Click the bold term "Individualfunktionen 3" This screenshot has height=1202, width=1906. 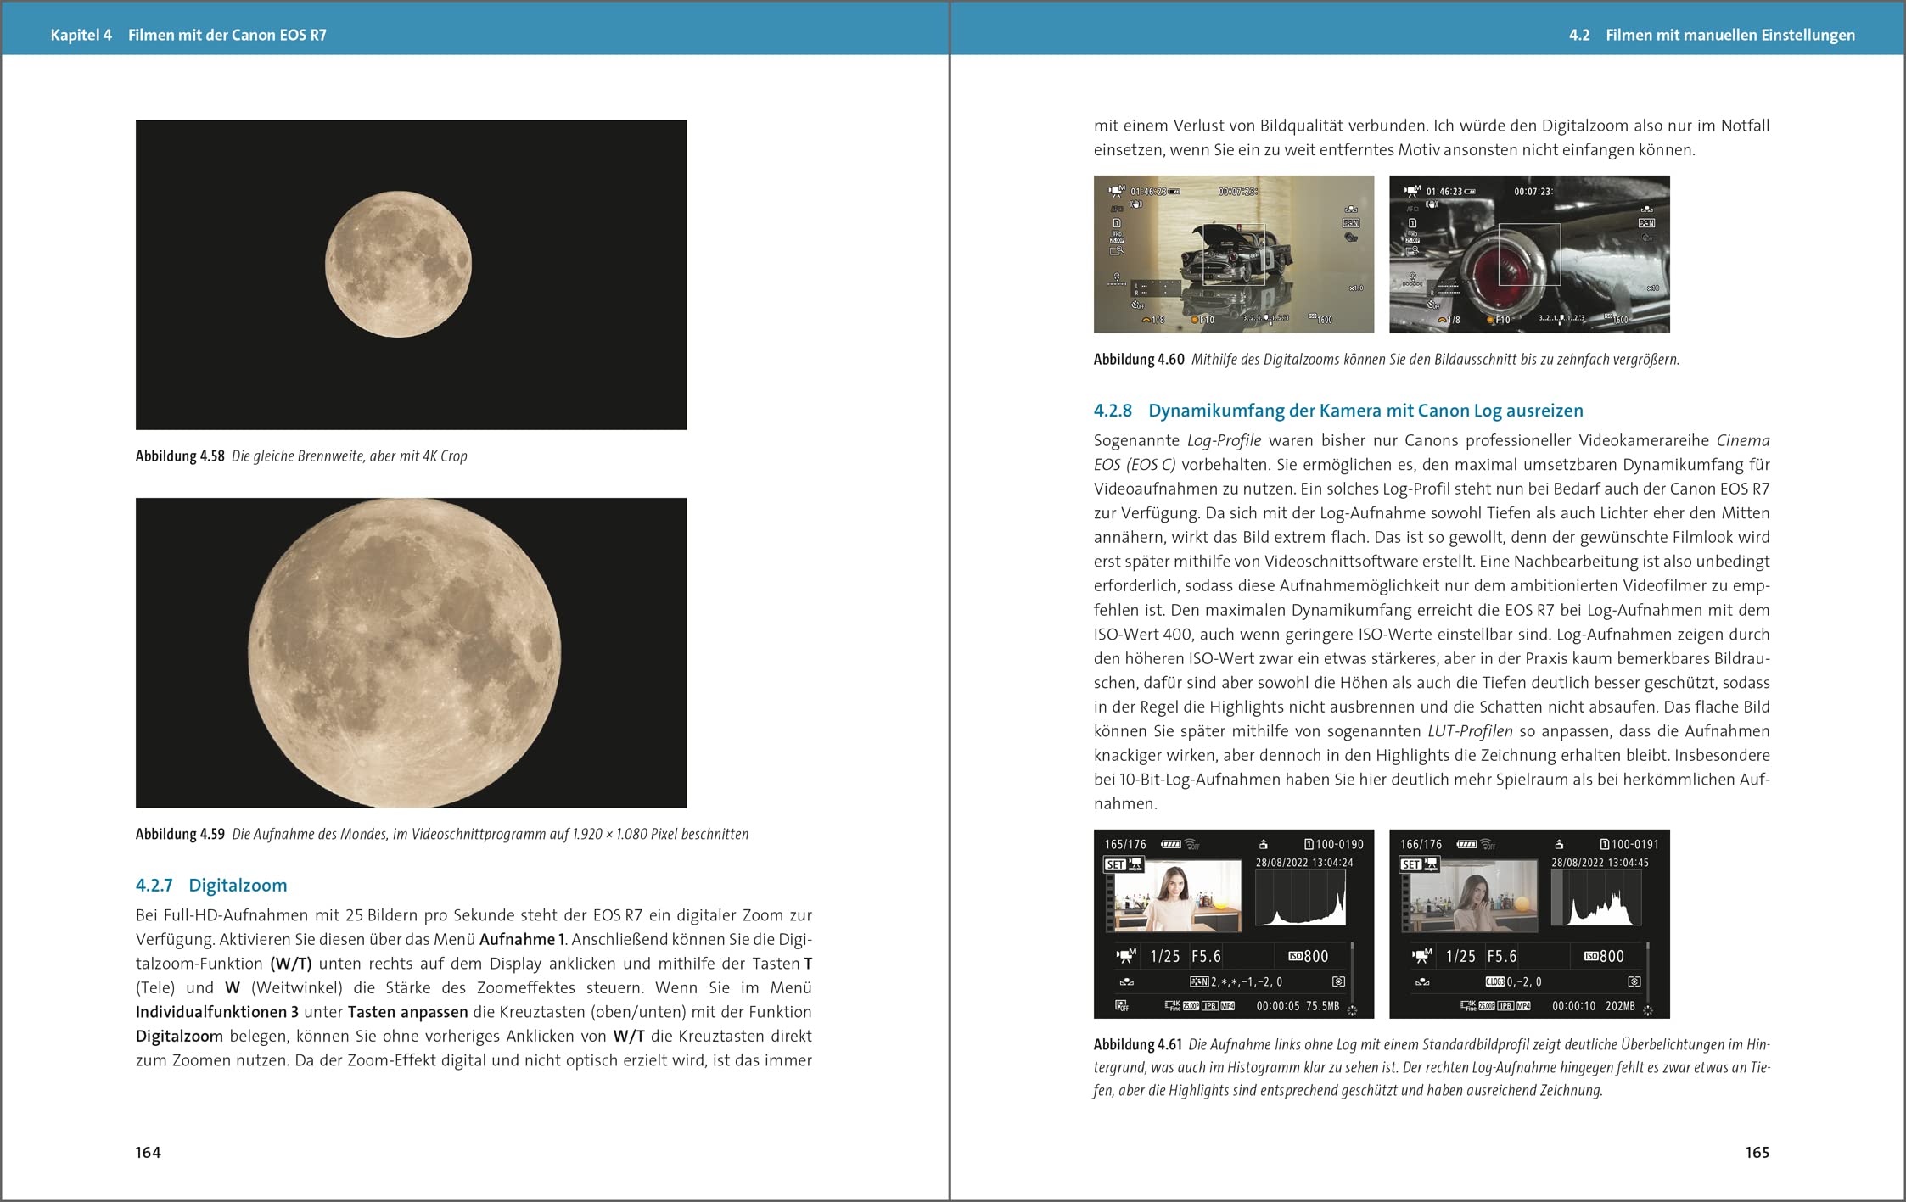217,1012
